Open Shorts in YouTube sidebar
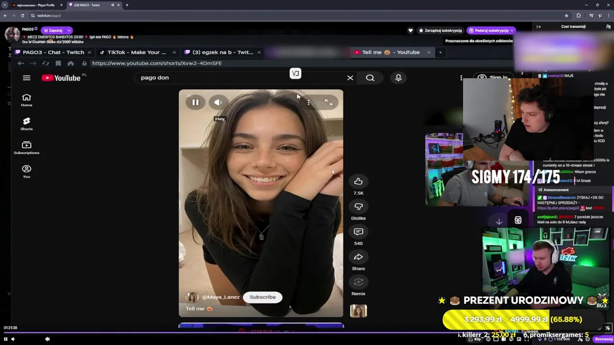Viewport: 614px width, 345px height. [x=26, y=124]
